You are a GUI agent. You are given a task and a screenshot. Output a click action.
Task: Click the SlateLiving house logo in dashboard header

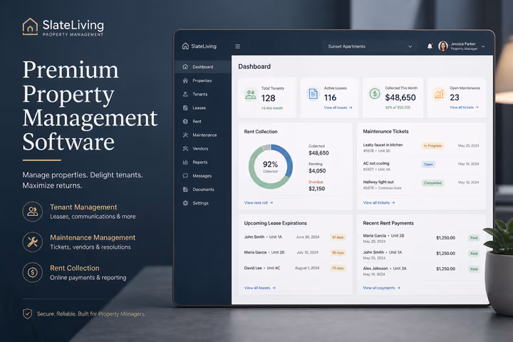[x=185, y=46]
